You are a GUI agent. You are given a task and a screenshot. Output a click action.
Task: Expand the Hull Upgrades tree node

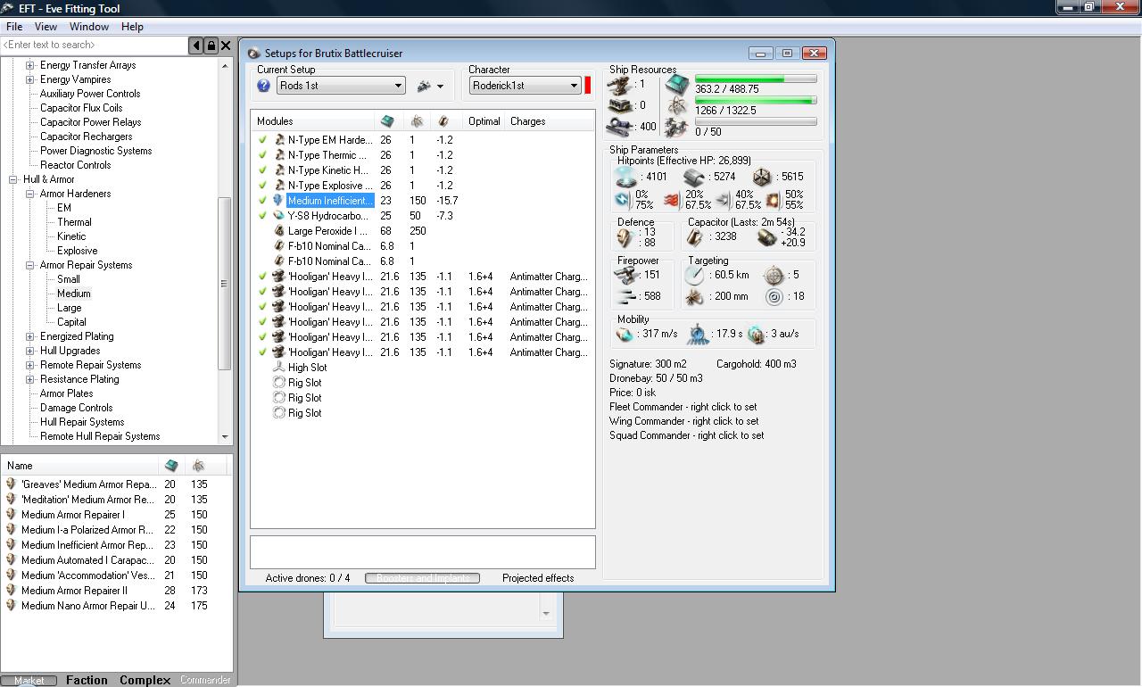(29, 351)
